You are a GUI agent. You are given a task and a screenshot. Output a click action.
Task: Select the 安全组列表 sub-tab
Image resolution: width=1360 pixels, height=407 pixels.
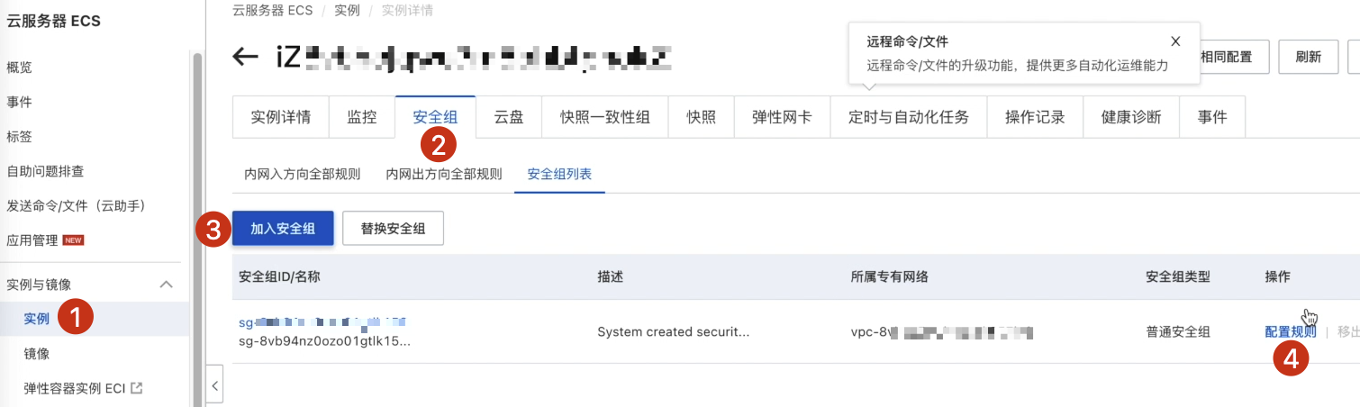pos(560,175)
